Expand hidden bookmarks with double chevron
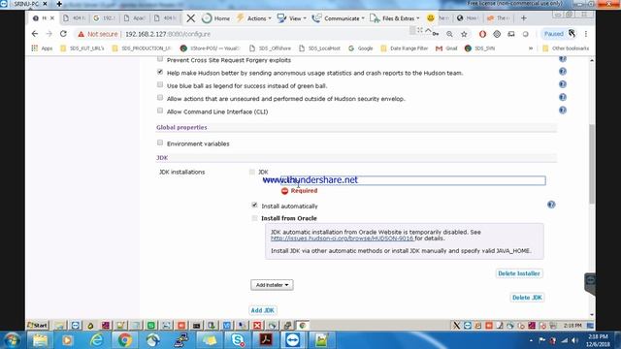The image size is (621, 349). point(531,48)
